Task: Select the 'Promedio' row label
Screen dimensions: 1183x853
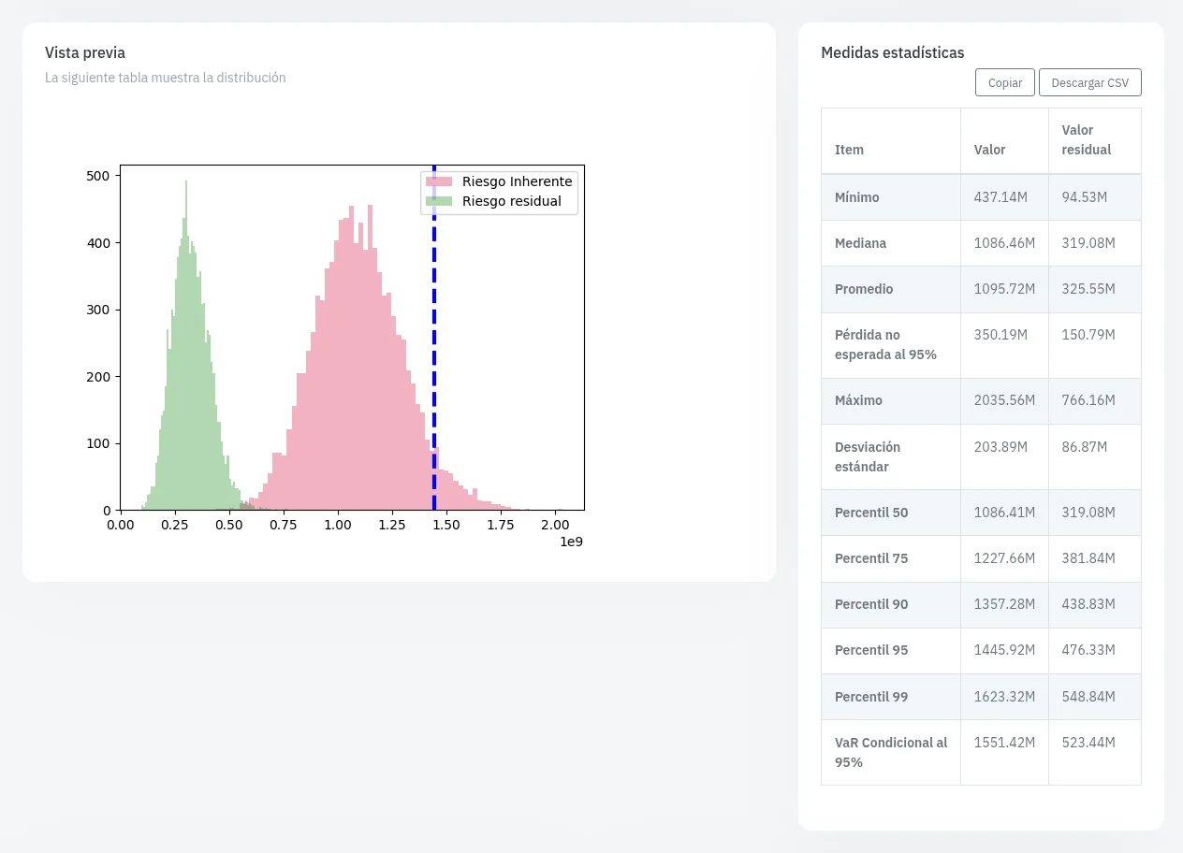Action: pyautogui.click(x=864, y=289)
